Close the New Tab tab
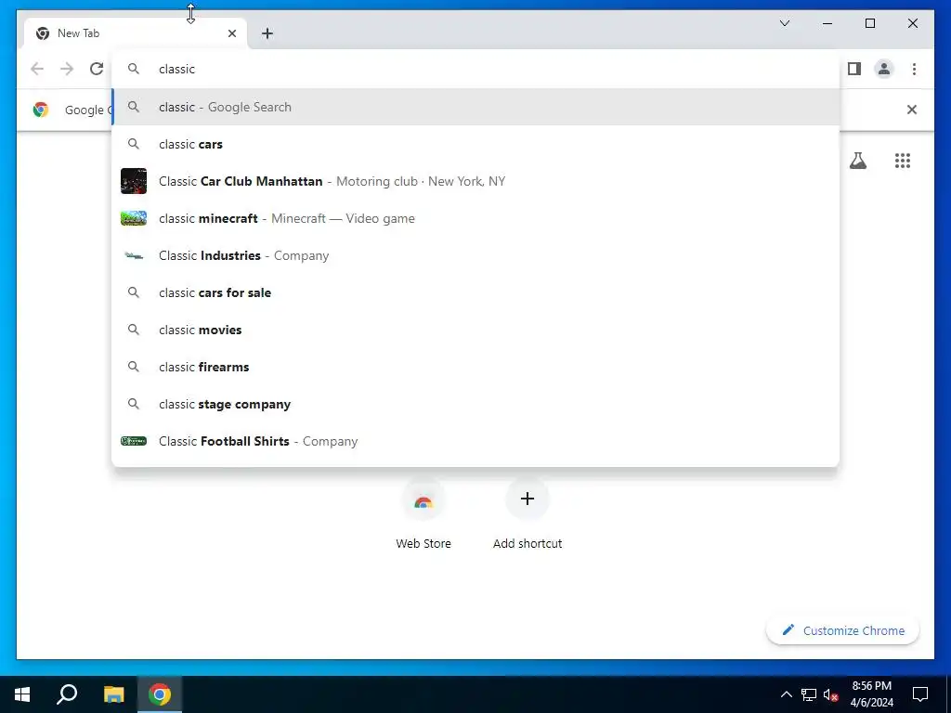The image size is (951, 713). [x=231, y=33]
